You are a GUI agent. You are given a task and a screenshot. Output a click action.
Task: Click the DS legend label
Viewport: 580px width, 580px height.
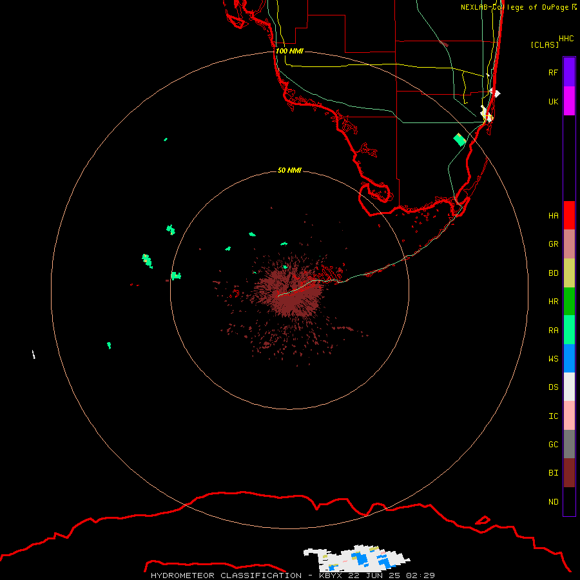click(554, 387)
